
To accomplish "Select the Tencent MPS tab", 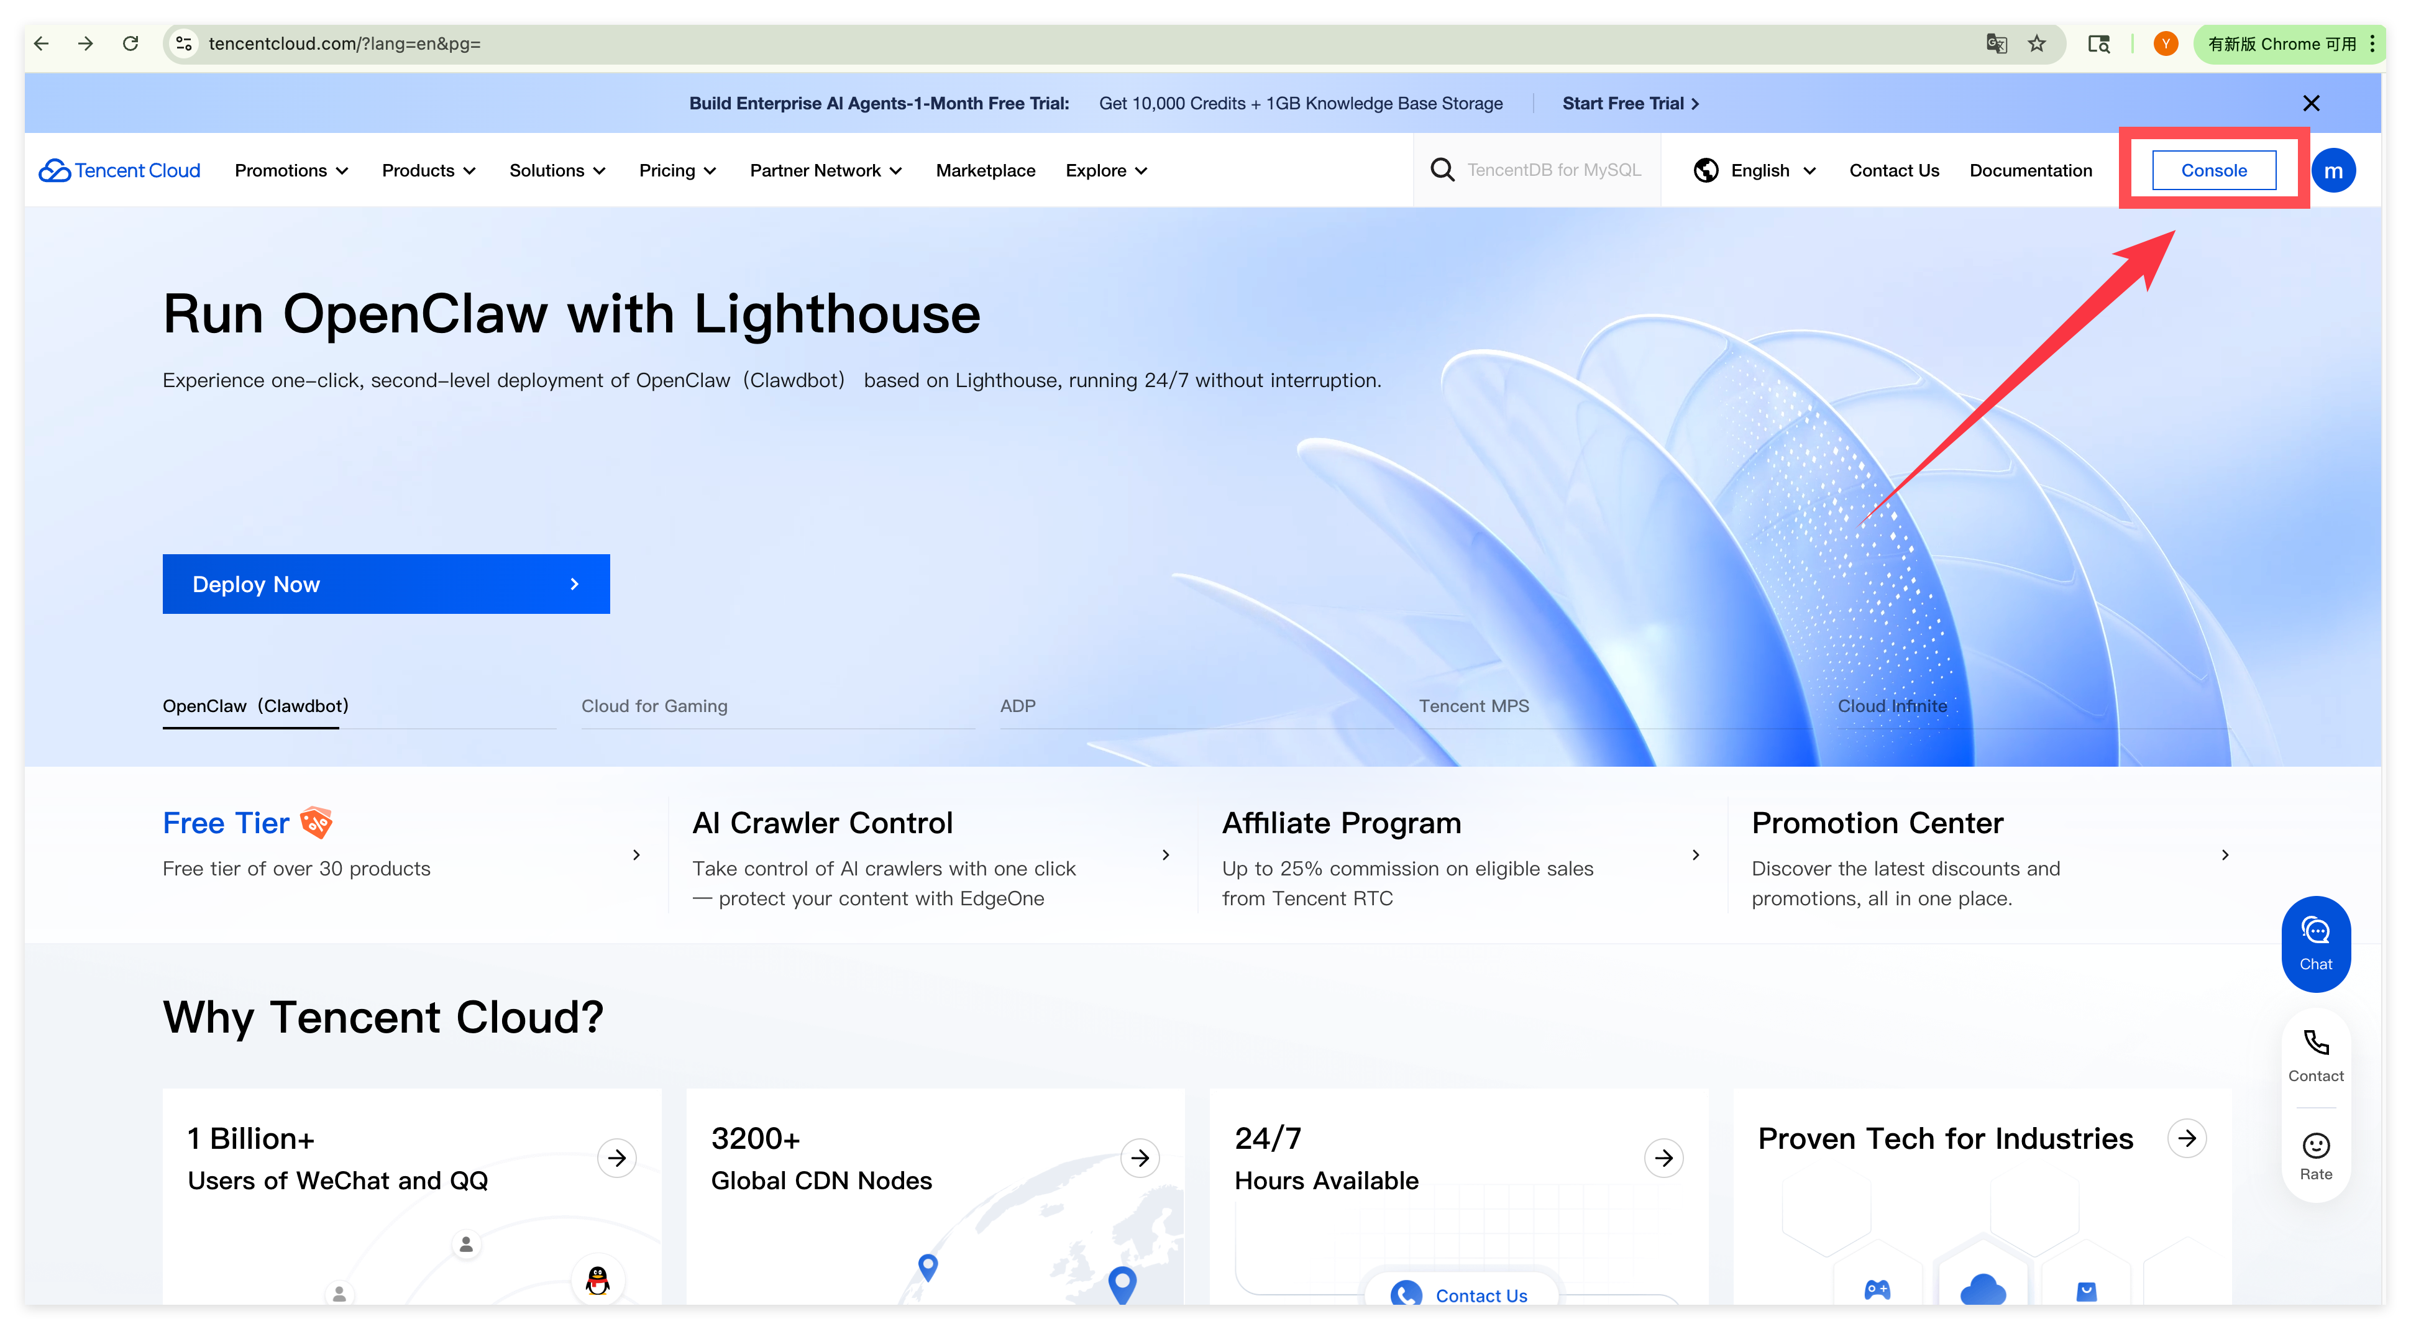I will (1473, 706).
